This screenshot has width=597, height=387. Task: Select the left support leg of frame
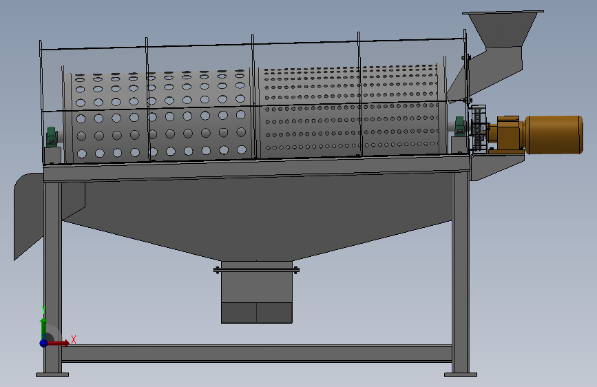coord(52,278)
